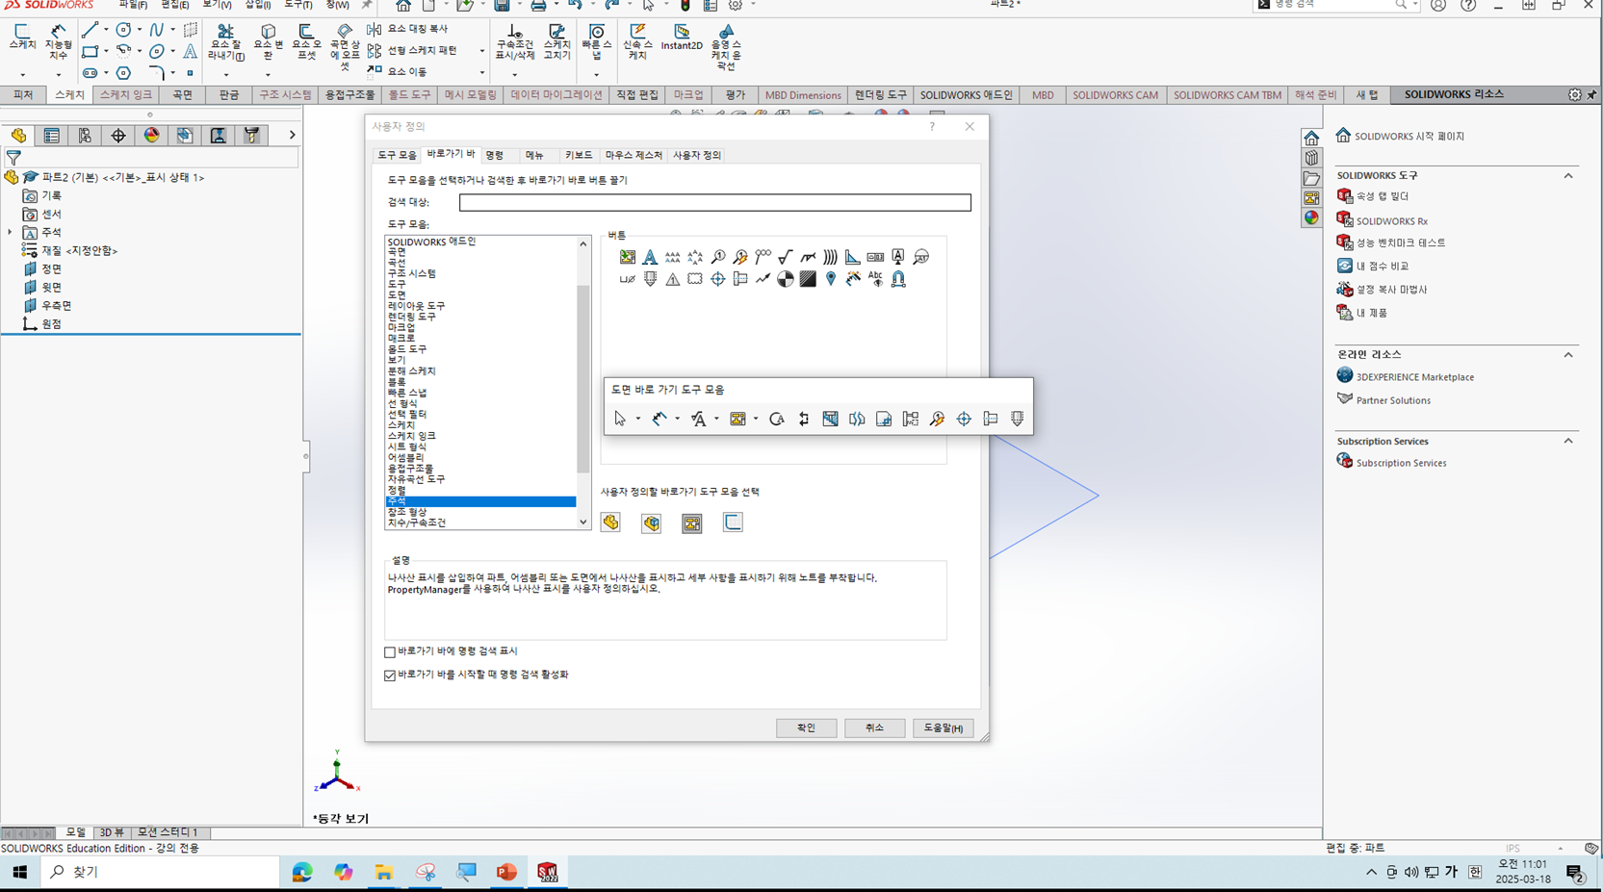Select the Magnetic Line icon
This screenshot has width=1603, height=892.
click(898, 279)
